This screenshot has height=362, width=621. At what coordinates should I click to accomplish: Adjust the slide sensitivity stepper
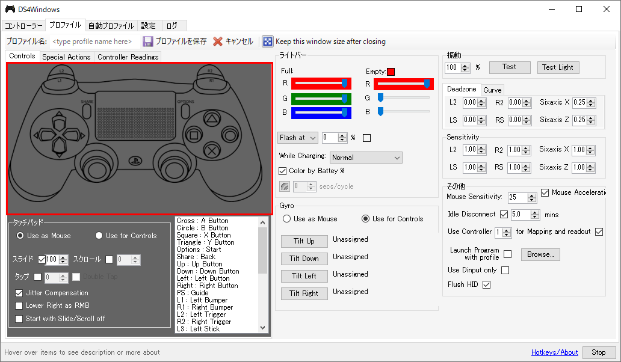click(63, 260)
